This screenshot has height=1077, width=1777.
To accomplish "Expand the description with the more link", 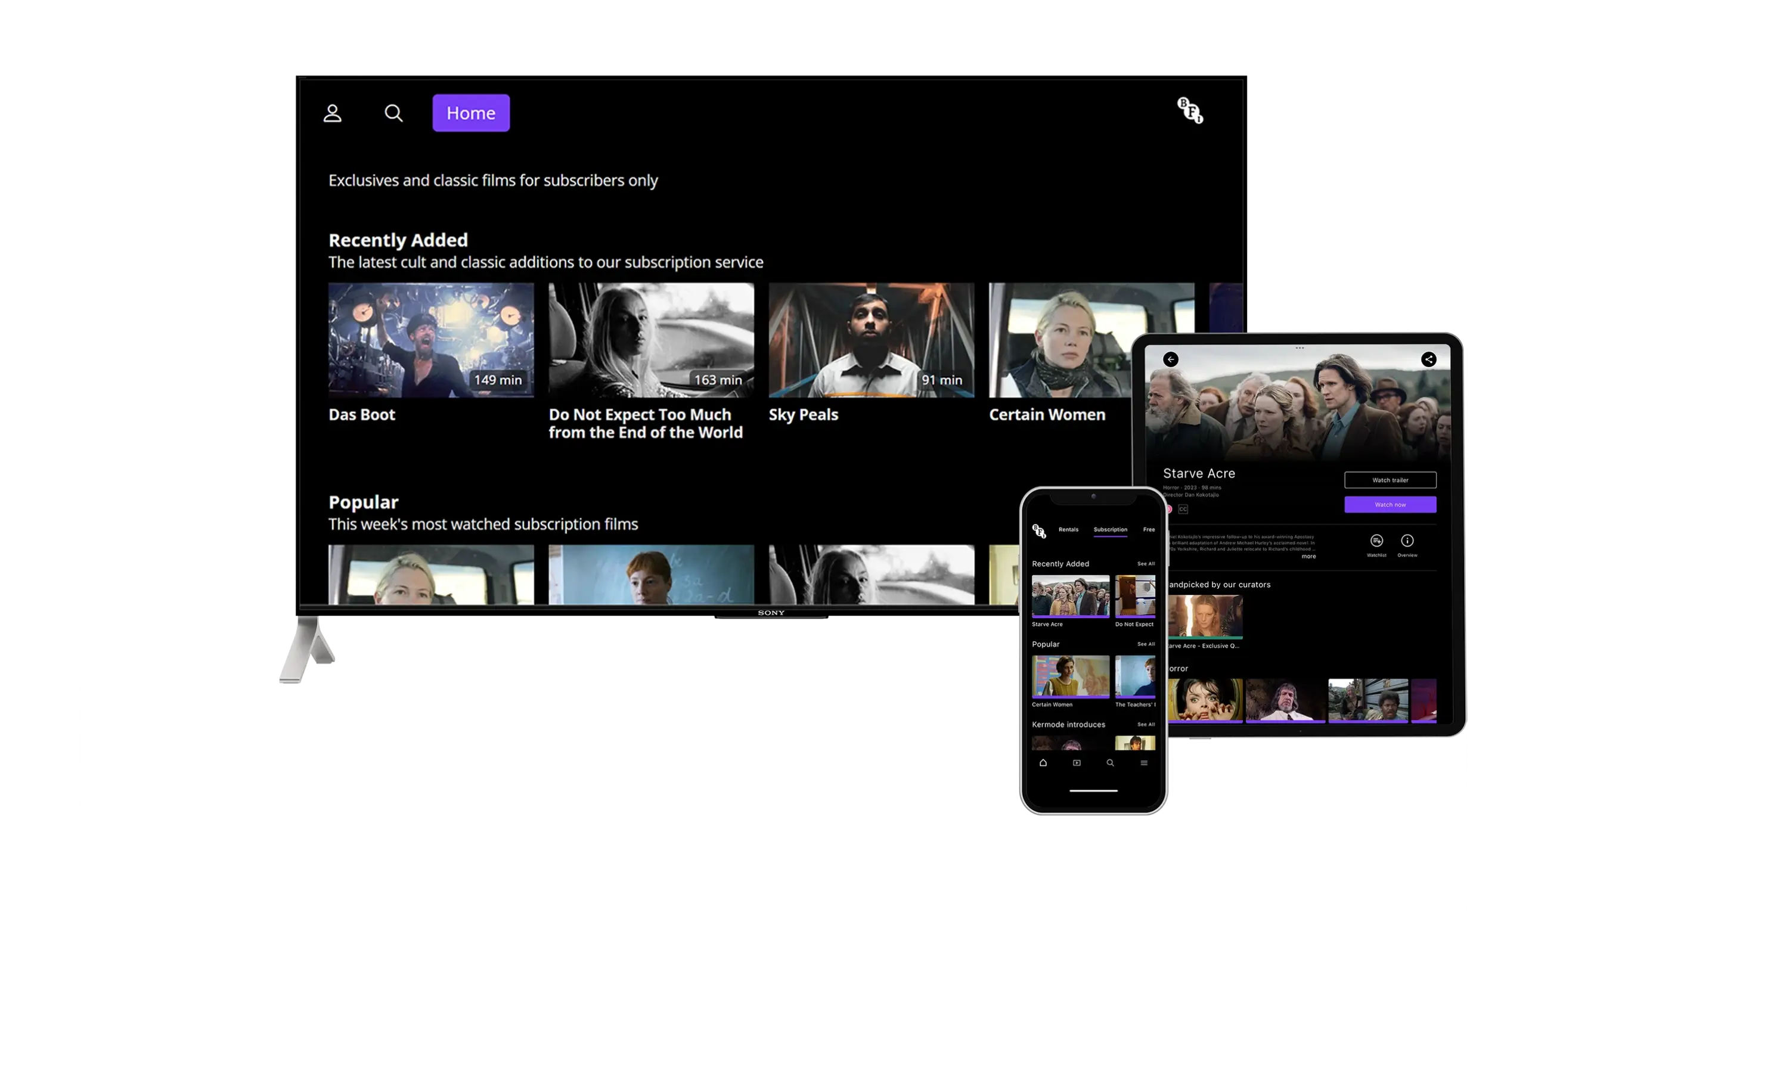I will 1308,557.
